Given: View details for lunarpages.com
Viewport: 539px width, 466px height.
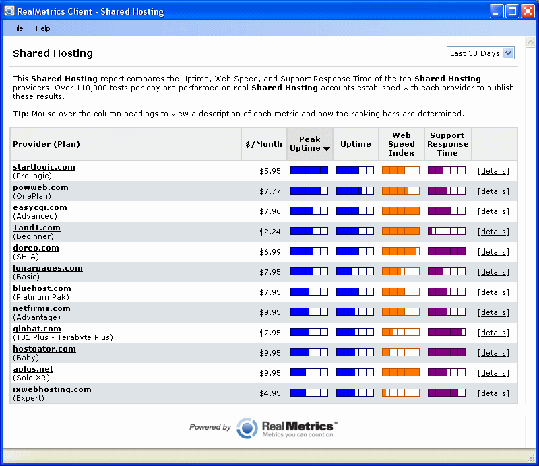Looking at the screenshot, I should (493, 272).
